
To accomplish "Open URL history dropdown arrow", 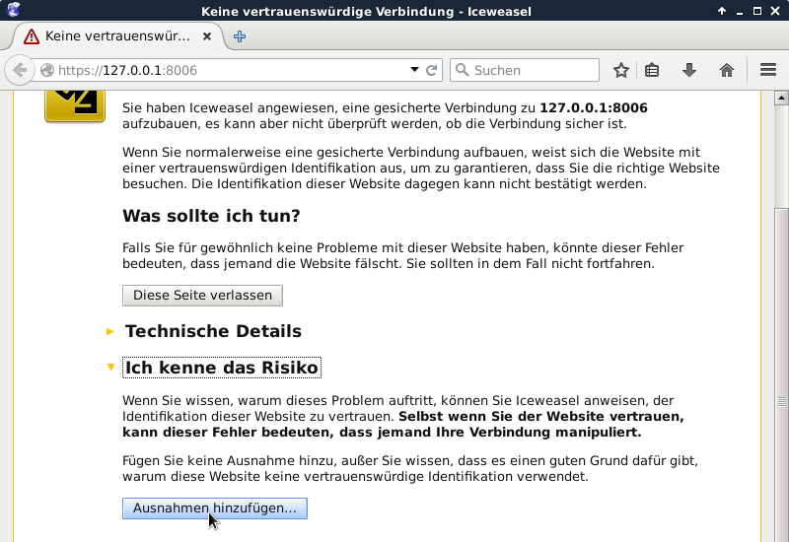I will click(414, 70).
